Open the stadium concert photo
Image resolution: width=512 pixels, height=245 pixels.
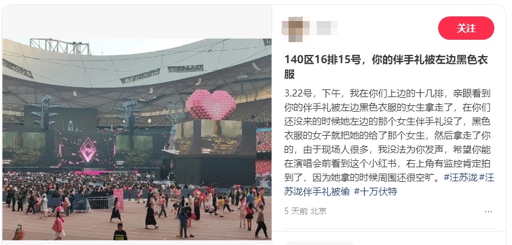coord(137,139)
